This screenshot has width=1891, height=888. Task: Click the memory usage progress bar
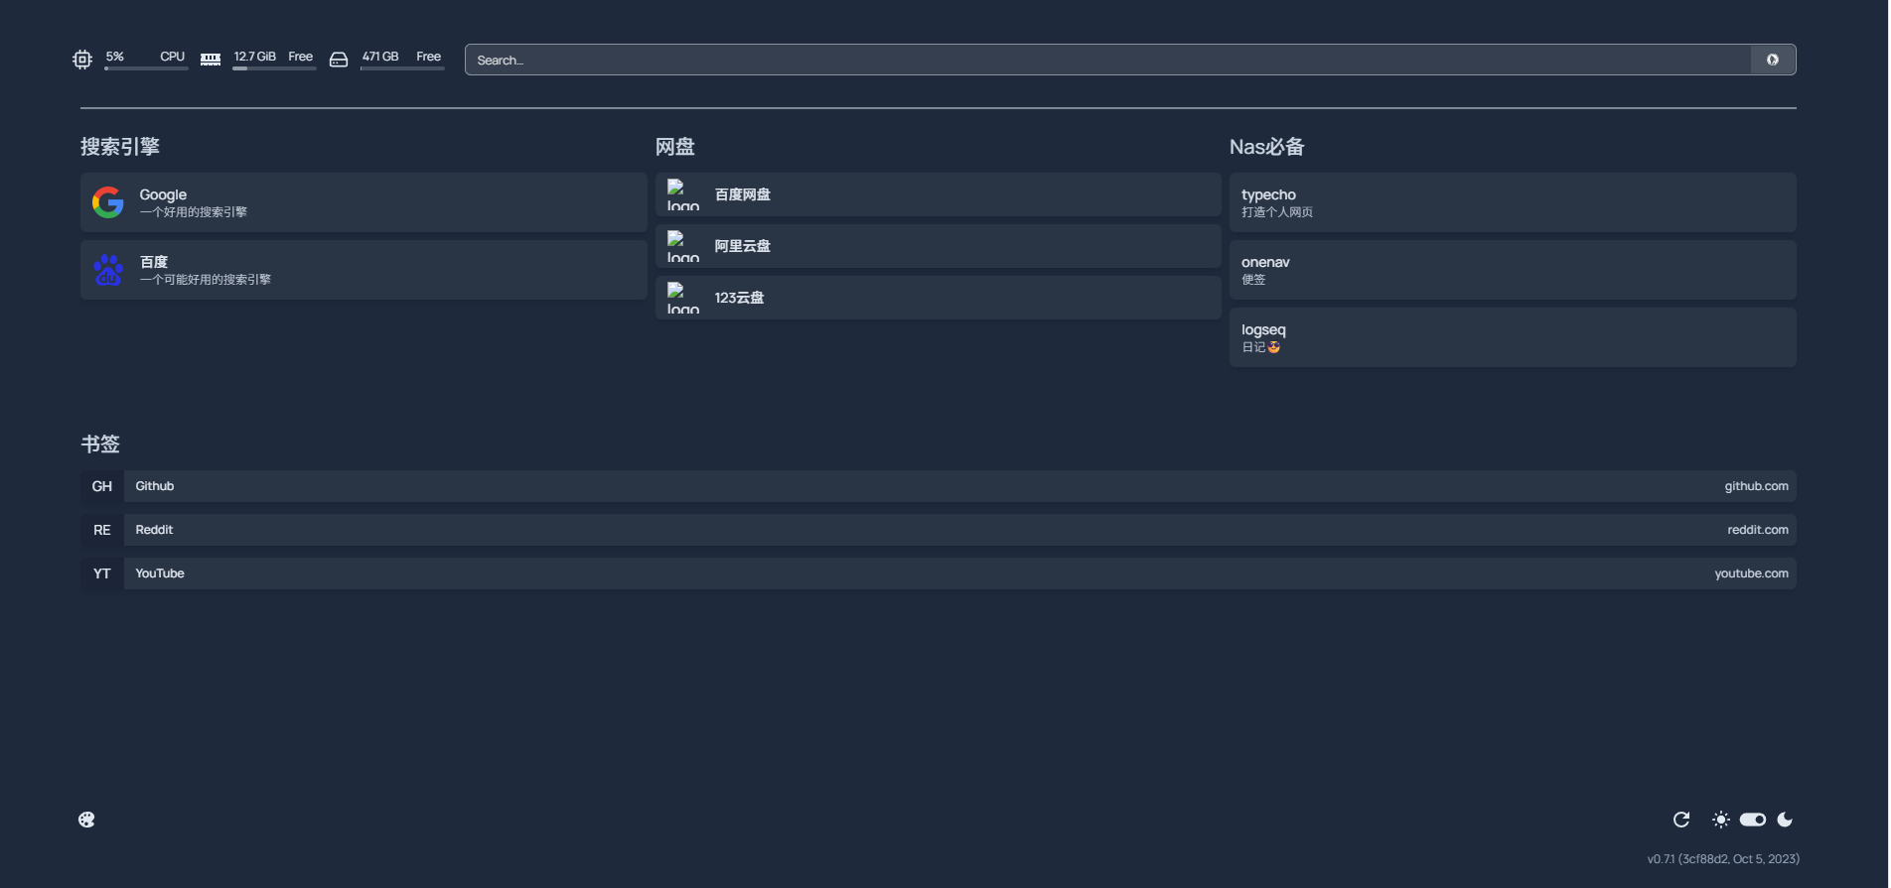(274, 68)
